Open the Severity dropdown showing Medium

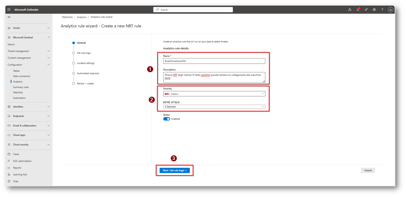(214, 94)
